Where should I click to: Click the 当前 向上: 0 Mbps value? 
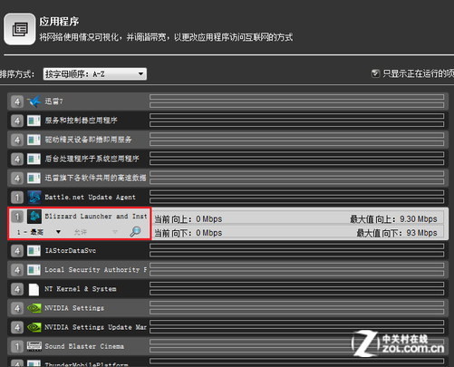(188, 219)
